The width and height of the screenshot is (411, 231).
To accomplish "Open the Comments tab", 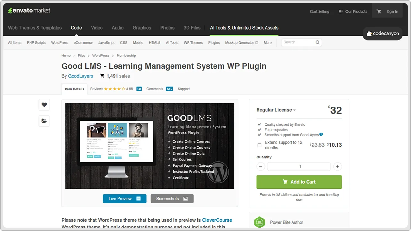I will coord(155,89).
